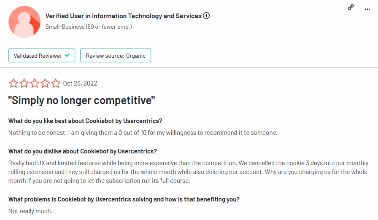Viewport: 378px width, 220px height.
Task: Copy review link via chain icon
Action: (x=351, y=7)
